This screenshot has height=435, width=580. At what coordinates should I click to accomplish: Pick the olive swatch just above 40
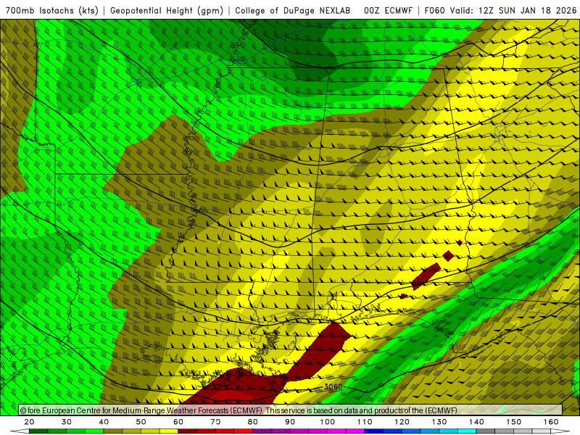[113, 431]
